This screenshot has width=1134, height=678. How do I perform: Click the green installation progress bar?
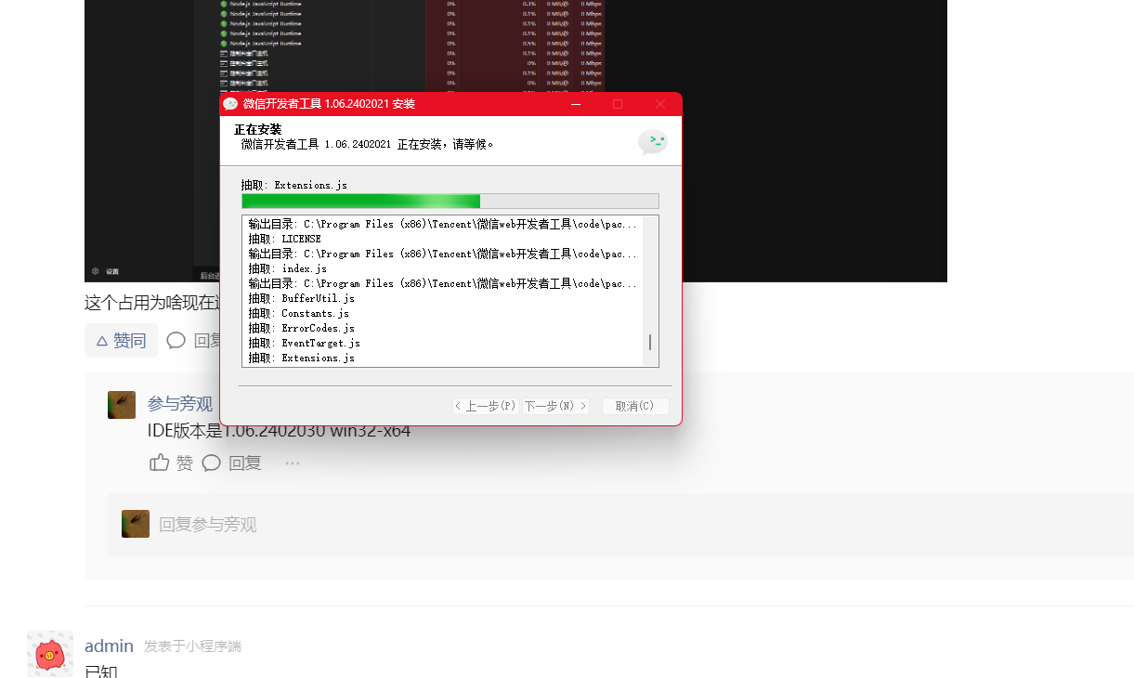[x=450, y=202]
